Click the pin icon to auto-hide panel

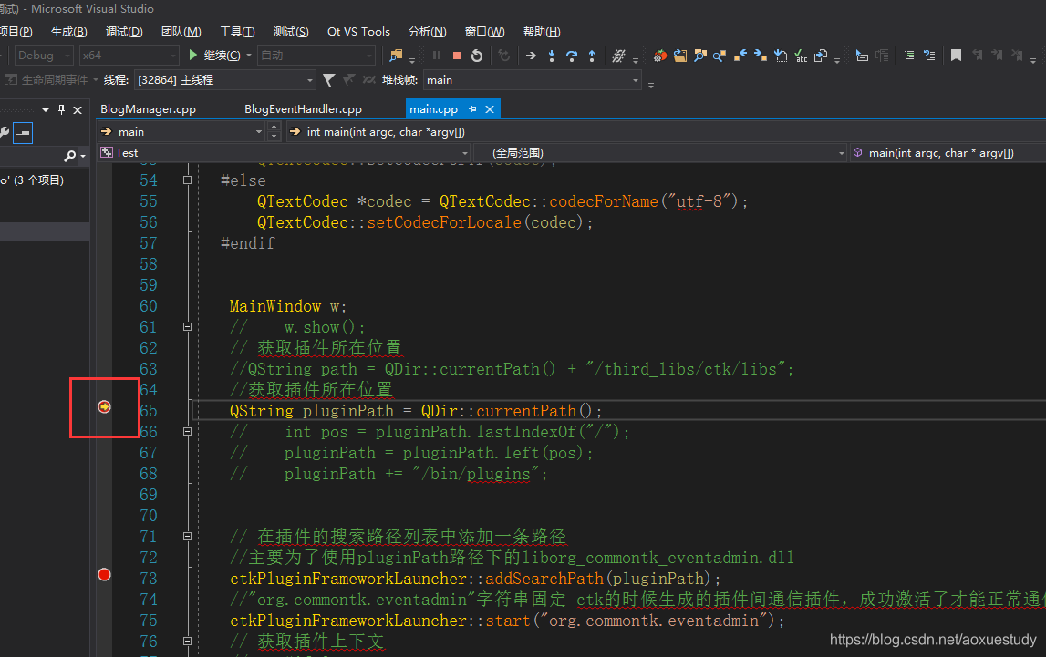coord(62,109)
